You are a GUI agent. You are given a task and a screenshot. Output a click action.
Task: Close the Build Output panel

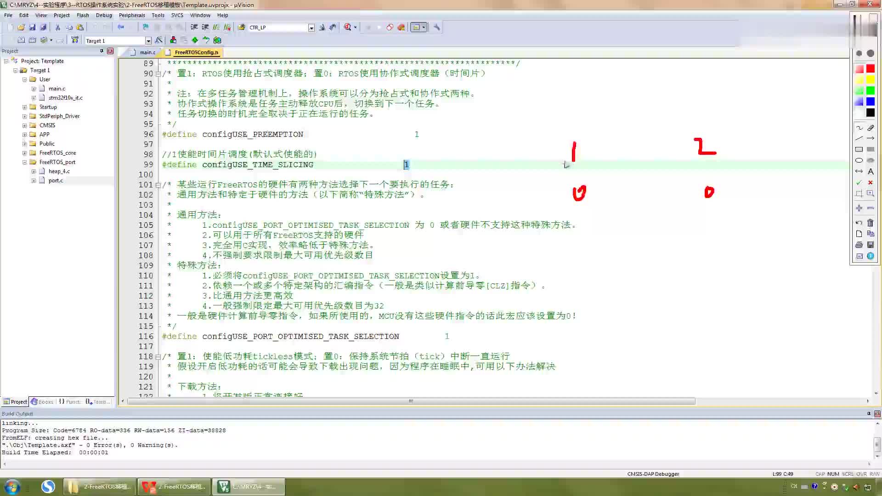point(877,414)
